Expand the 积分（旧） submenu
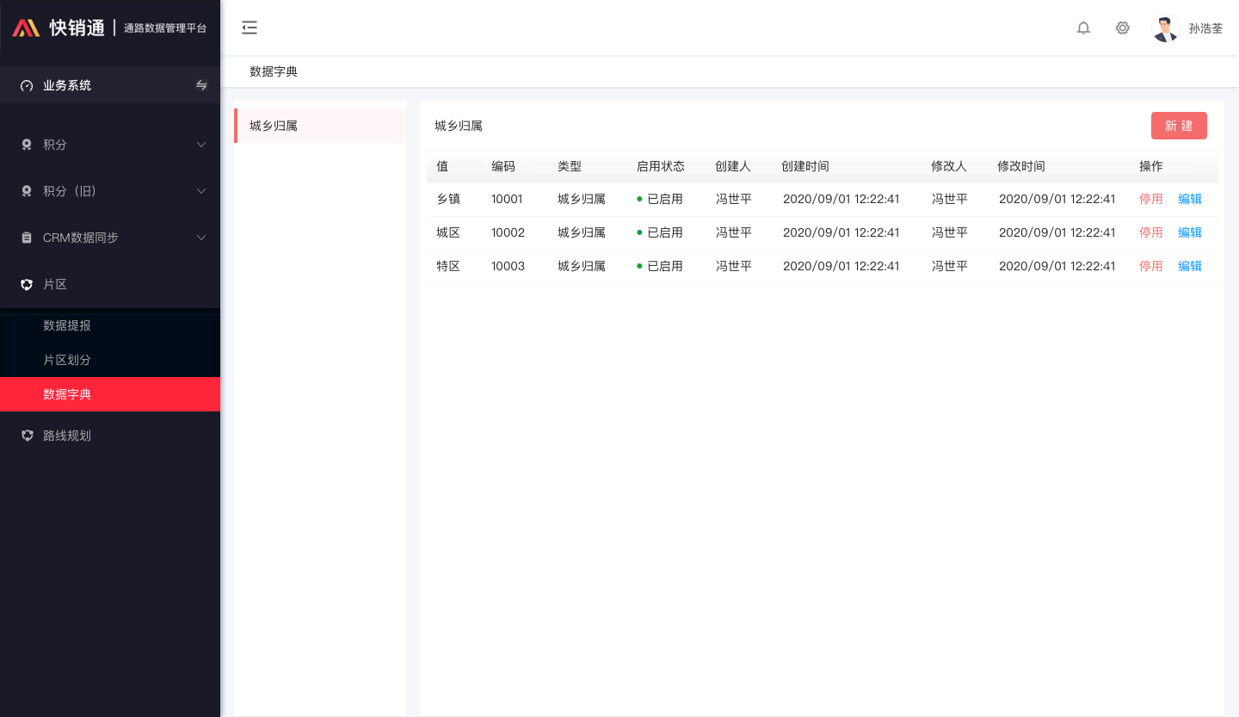1239x717 pixels. pyautogui.click(x=201, y=191)
